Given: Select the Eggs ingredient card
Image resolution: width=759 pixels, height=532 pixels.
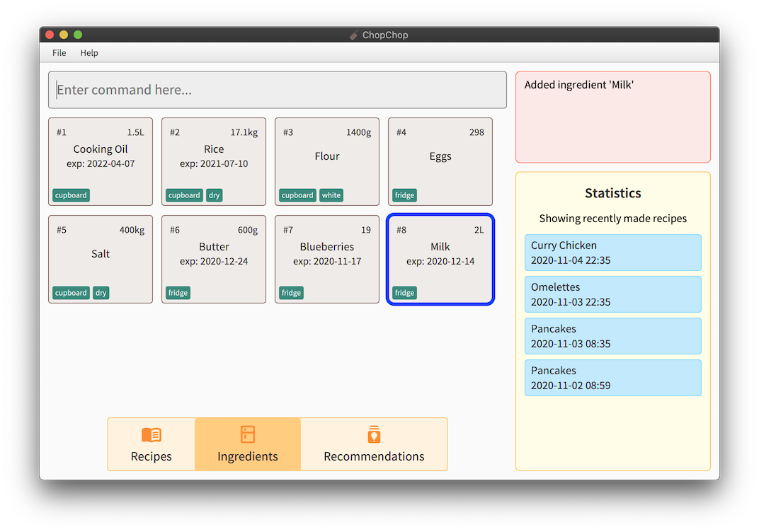Looking at the screenshot, I should [x=440, y=161].
